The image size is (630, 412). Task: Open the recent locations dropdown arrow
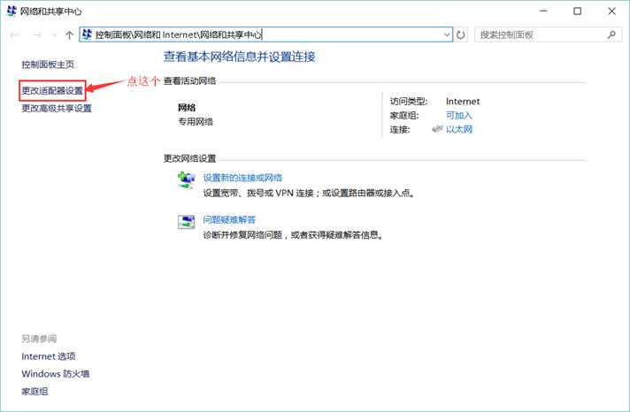[54, 35]
